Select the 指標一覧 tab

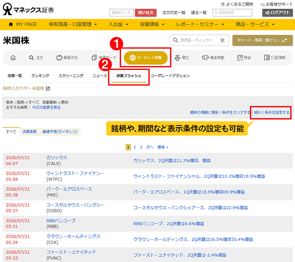15,76
